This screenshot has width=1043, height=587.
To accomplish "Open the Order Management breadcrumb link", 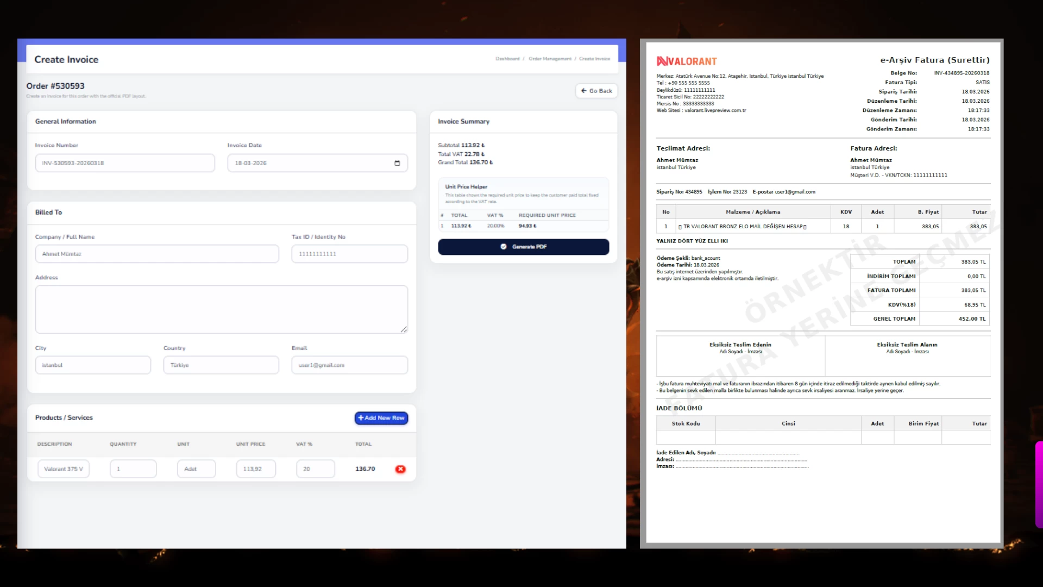I will click(x=550, y=59).
